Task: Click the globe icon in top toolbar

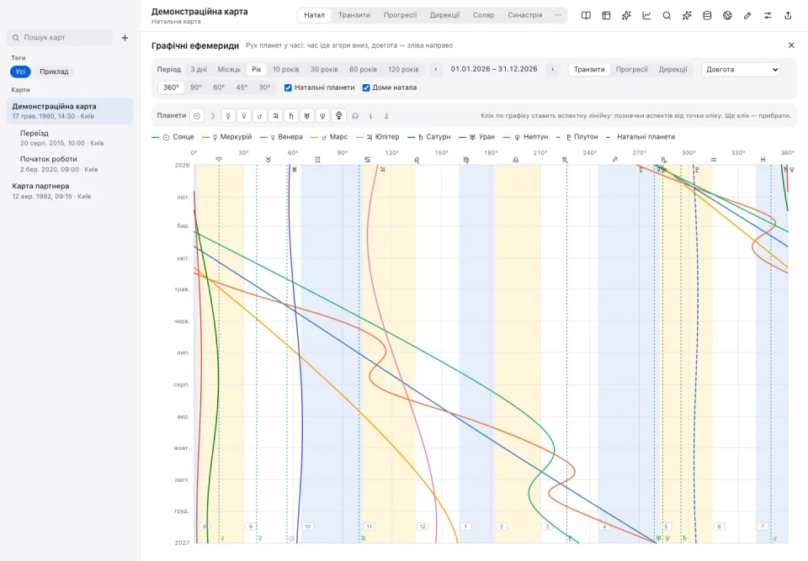Action: (x=727, y=15)
